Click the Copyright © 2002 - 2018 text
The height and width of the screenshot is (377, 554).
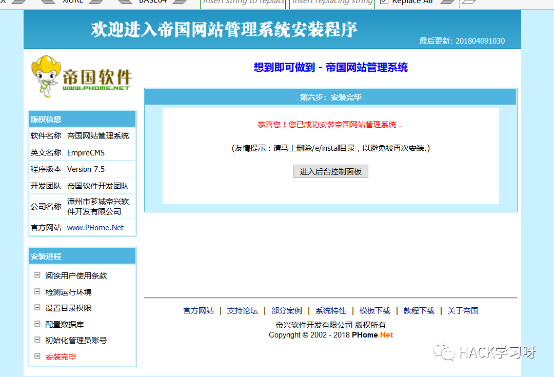pyautogui.click(x=309, y=335)
